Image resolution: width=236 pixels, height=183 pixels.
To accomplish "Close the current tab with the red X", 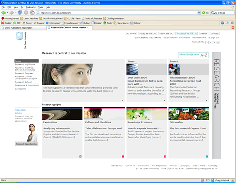I will pos(233,28).
